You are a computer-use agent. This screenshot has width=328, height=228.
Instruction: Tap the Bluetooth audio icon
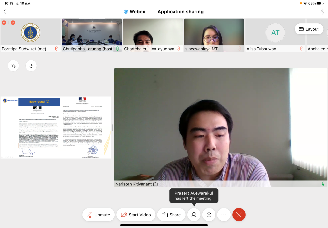(322, 11)
